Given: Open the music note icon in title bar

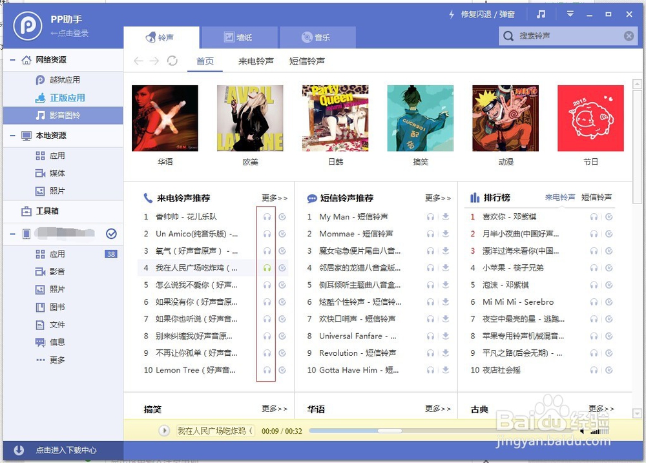Looking at the screenshot, I should pos(541,14).
